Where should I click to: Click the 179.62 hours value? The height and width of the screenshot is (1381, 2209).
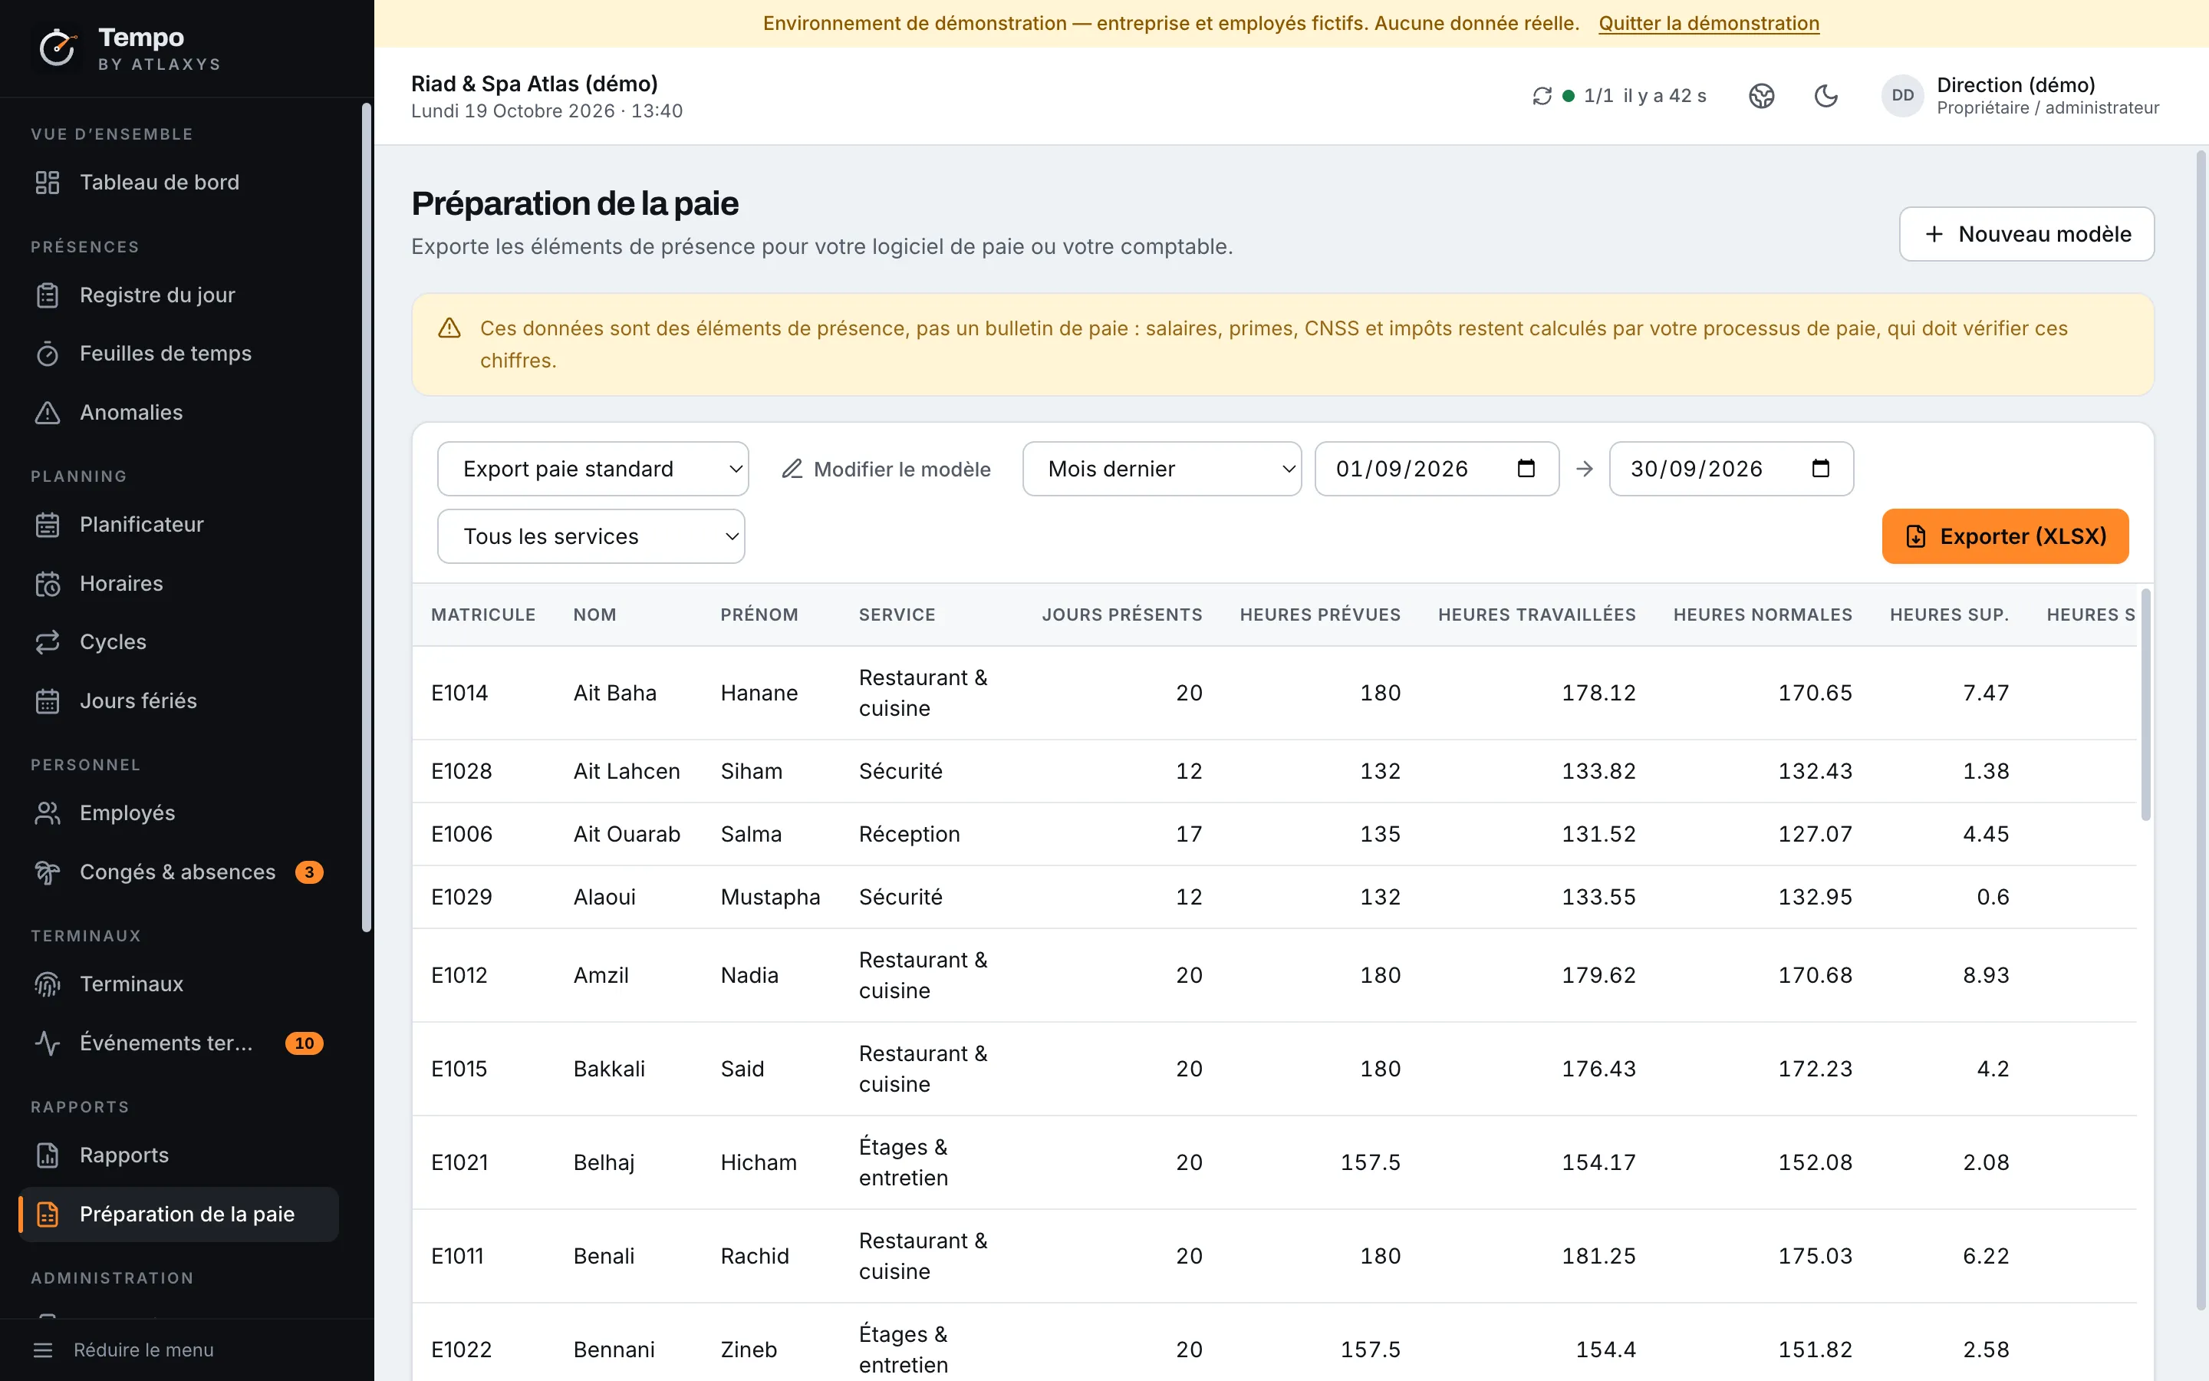click(x=1598, y=975)
